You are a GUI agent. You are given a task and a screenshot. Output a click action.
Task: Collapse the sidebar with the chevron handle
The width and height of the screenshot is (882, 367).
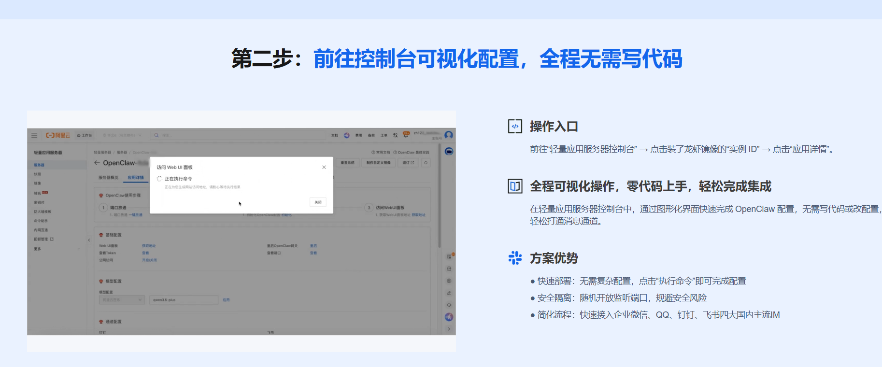coord(89,240)
